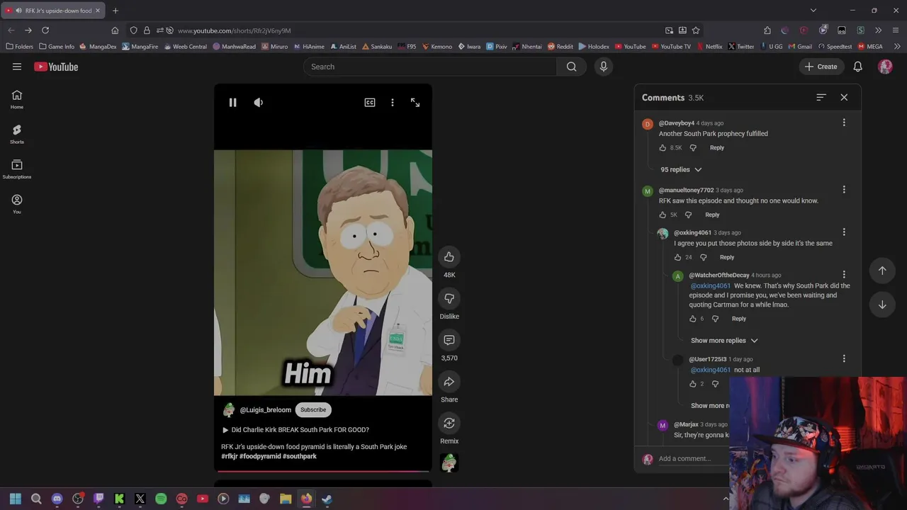Subscribe to @Luigis_breloom

pyautogui.click(x=313, y=409)
